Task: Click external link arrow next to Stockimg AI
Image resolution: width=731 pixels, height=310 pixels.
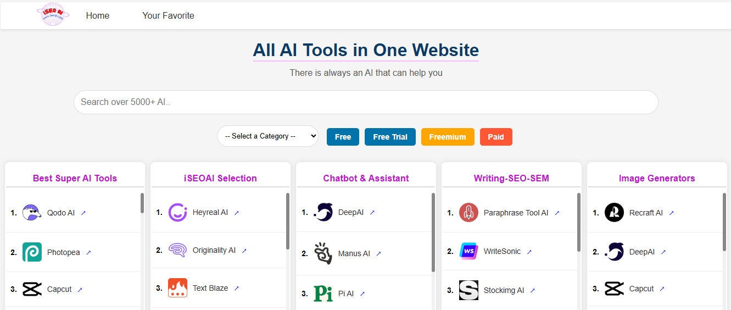Action: (532, 290)
